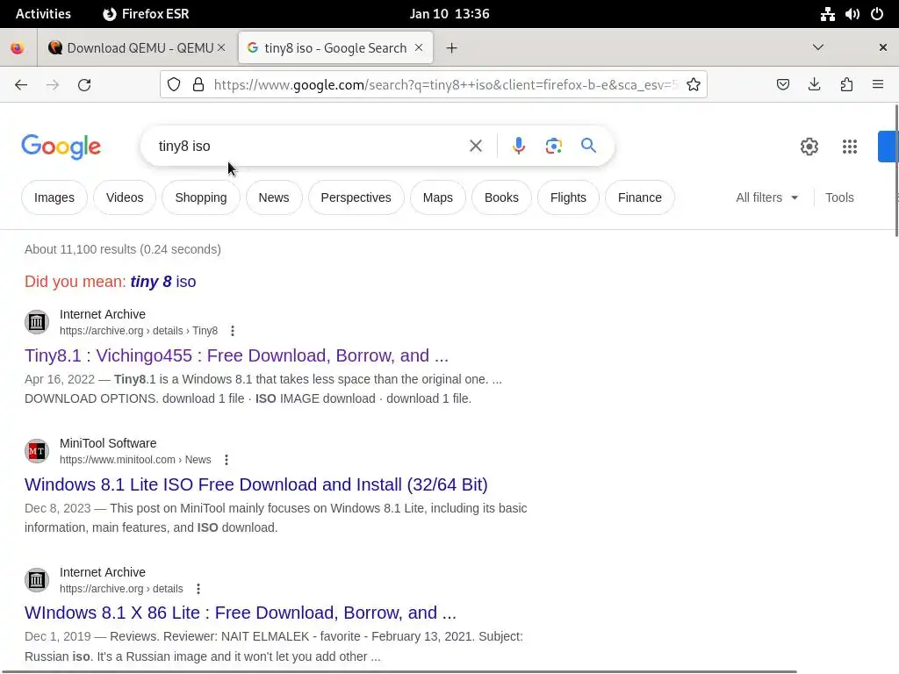Filter results by Shopping
Viewport: 899px width, 674px height.
(x=201, y=197)
